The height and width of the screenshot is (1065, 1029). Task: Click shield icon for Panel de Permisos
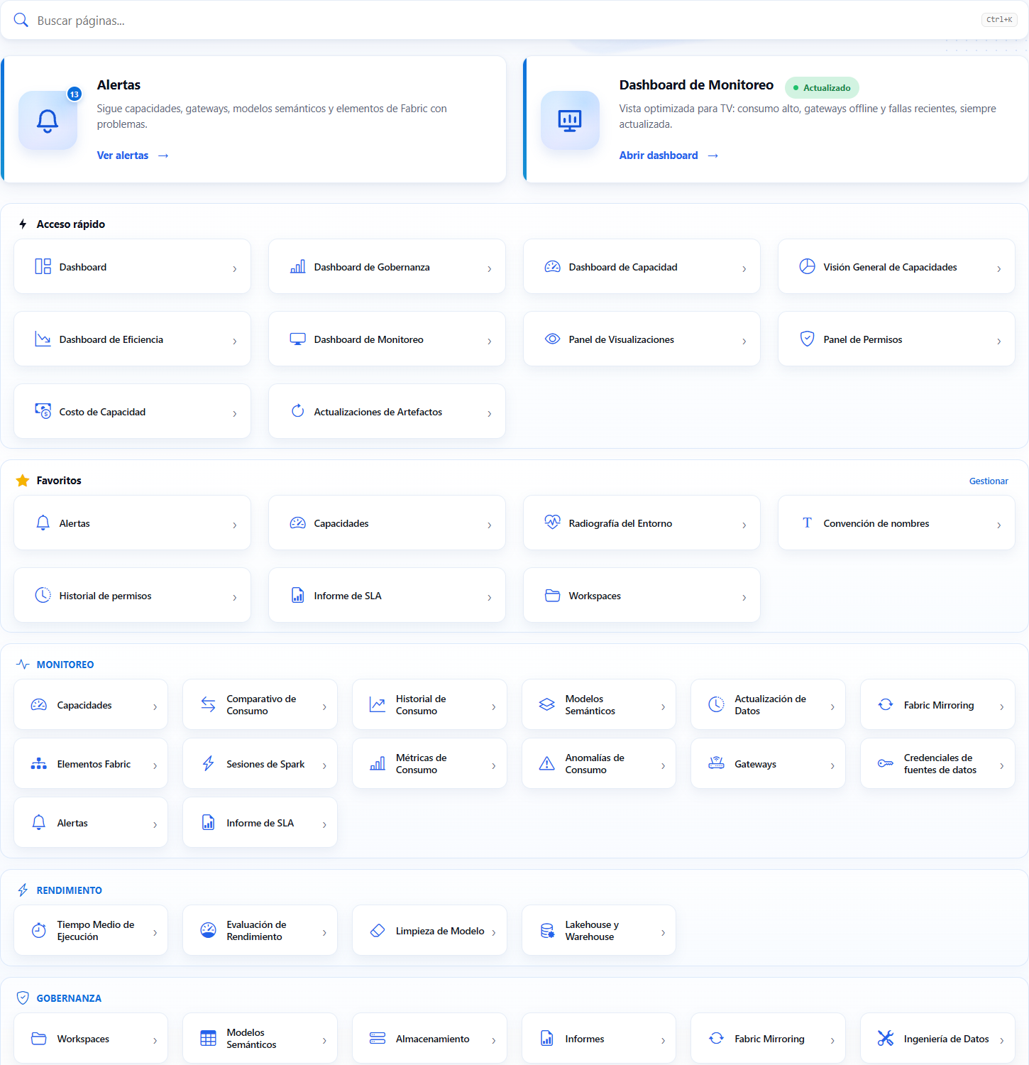(808, 339)
